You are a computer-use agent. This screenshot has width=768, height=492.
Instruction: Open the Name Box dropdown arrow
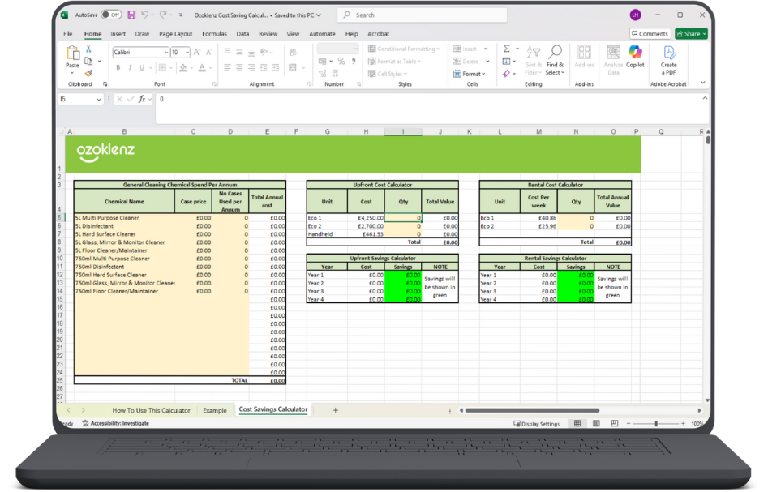(99, 99)
